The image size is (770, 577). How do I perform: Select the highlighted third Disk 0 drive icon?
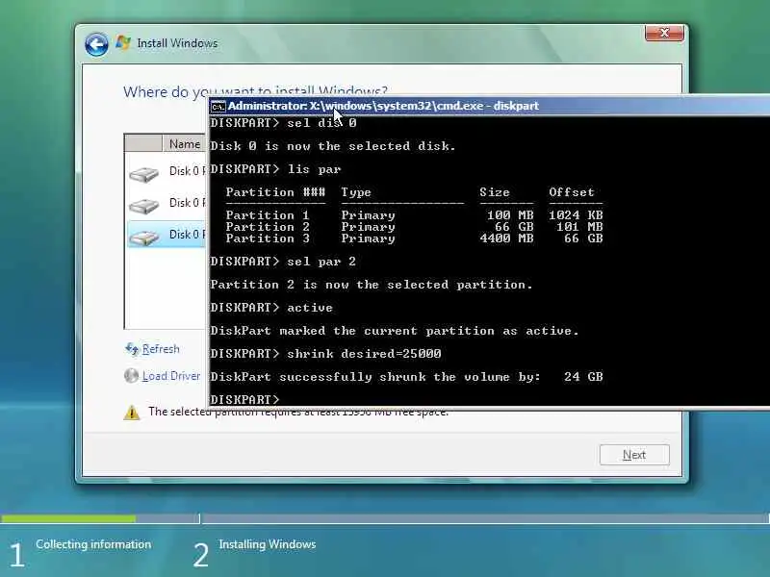point(143,237)
